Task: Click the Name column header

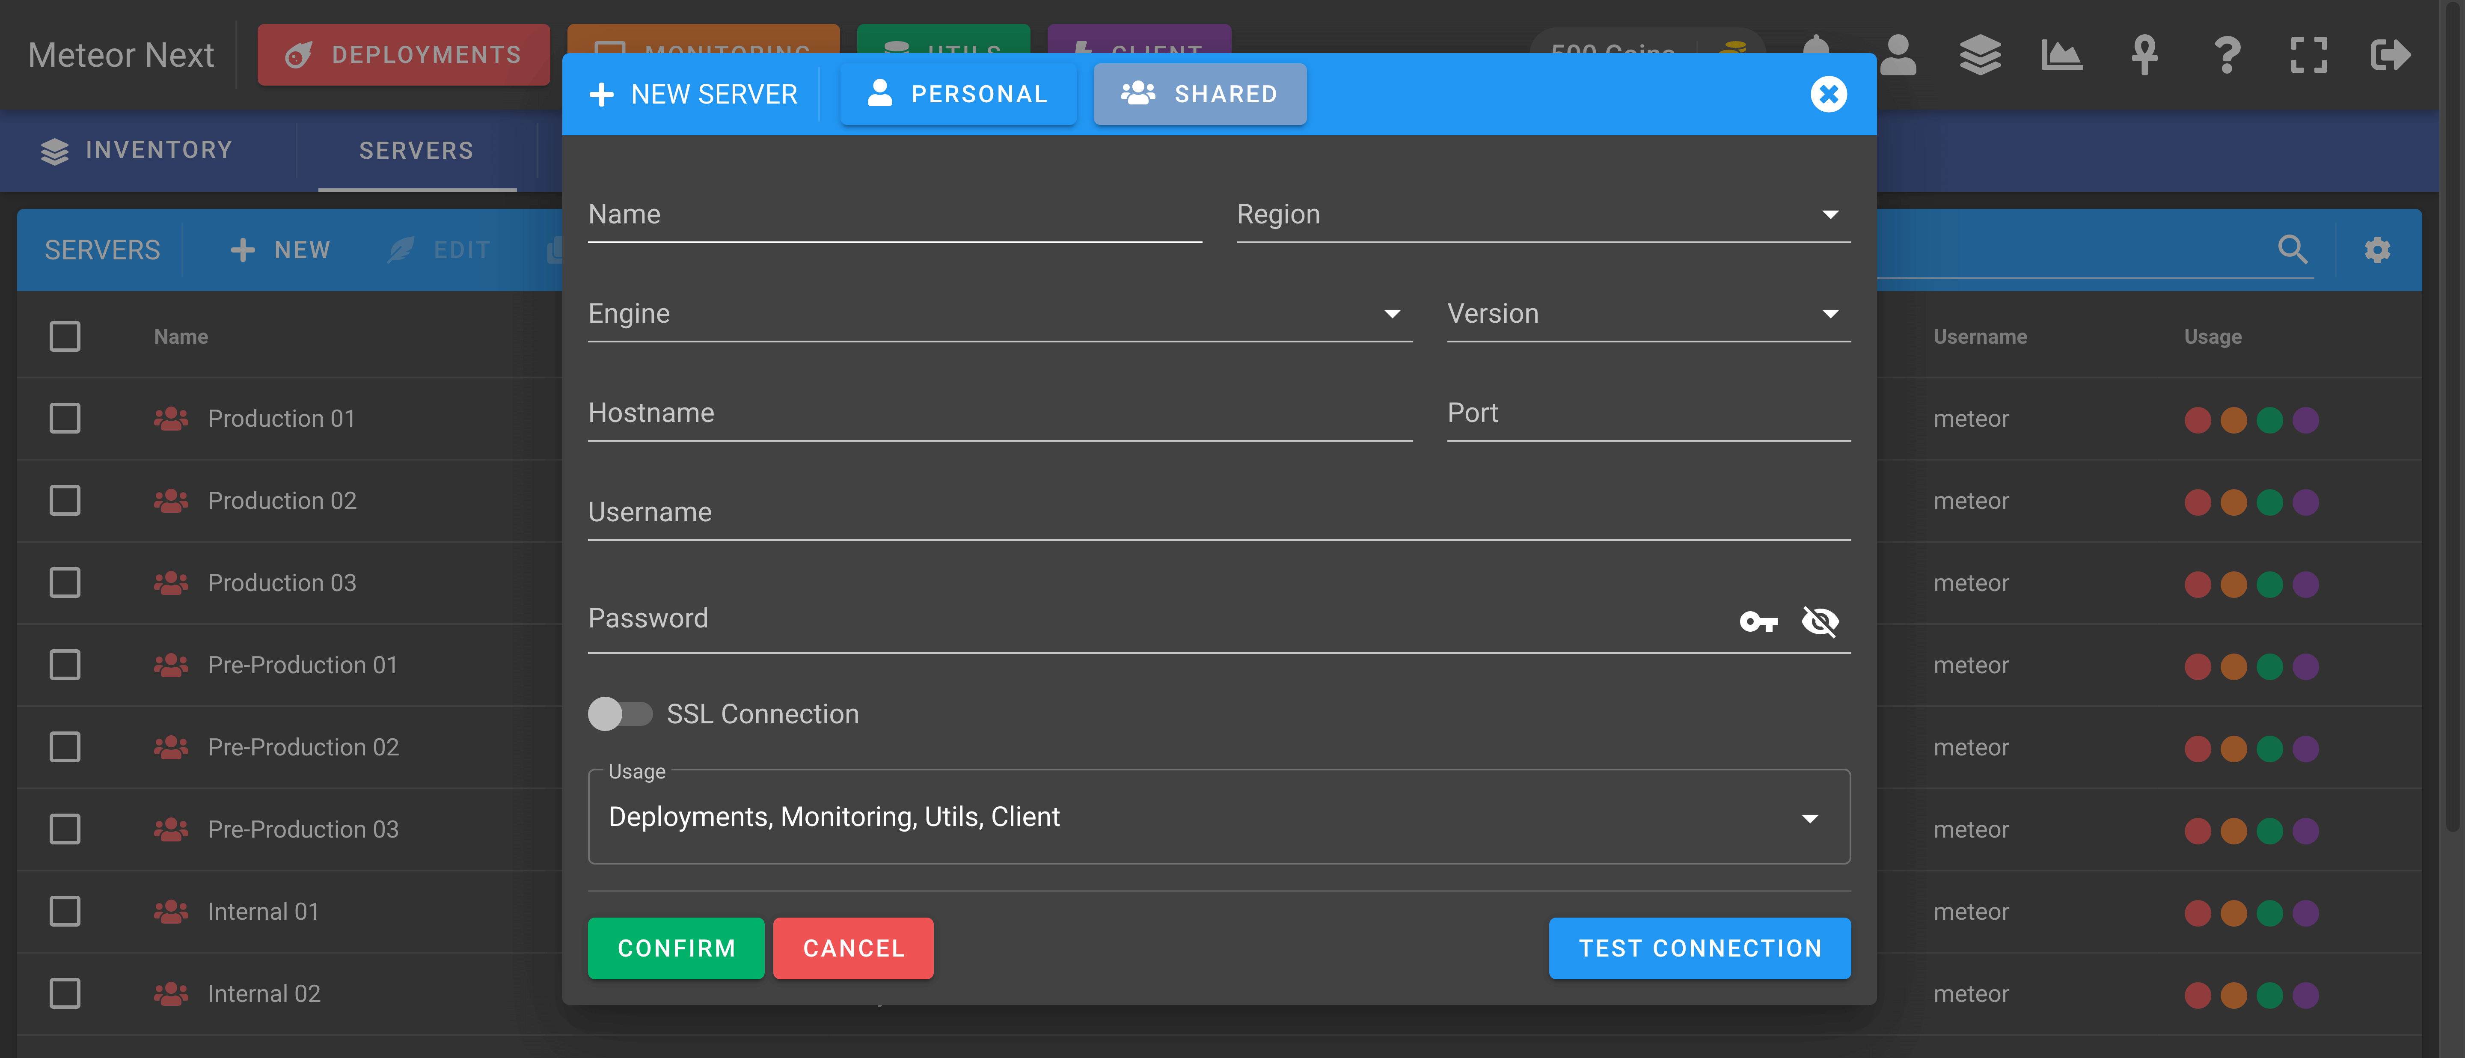Action: coord(181,337)
